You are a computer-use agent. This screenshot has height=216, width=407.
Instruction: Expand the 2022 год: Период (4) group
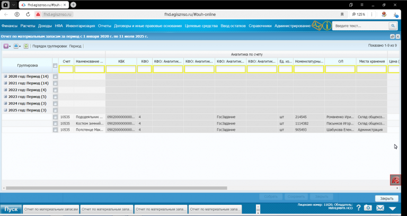click(5, 90)
